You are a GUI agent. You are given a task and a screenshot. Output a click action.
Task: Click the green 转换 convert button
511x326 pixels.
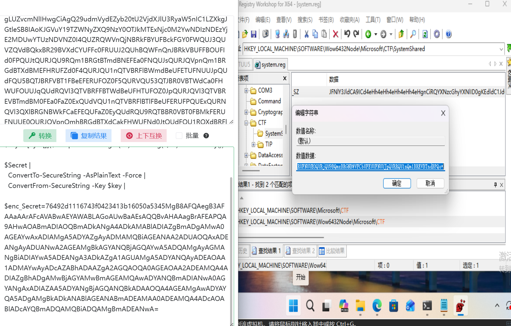click(40, 136)
